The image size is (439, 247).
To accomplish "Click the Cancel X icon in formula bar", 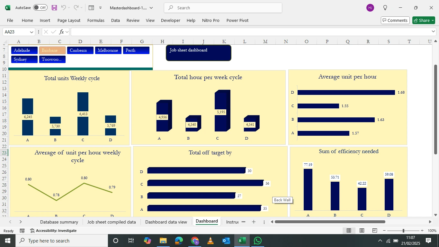I will point(46,32).
